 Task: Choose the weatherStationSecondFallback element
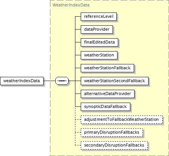(x=114, y=81)
